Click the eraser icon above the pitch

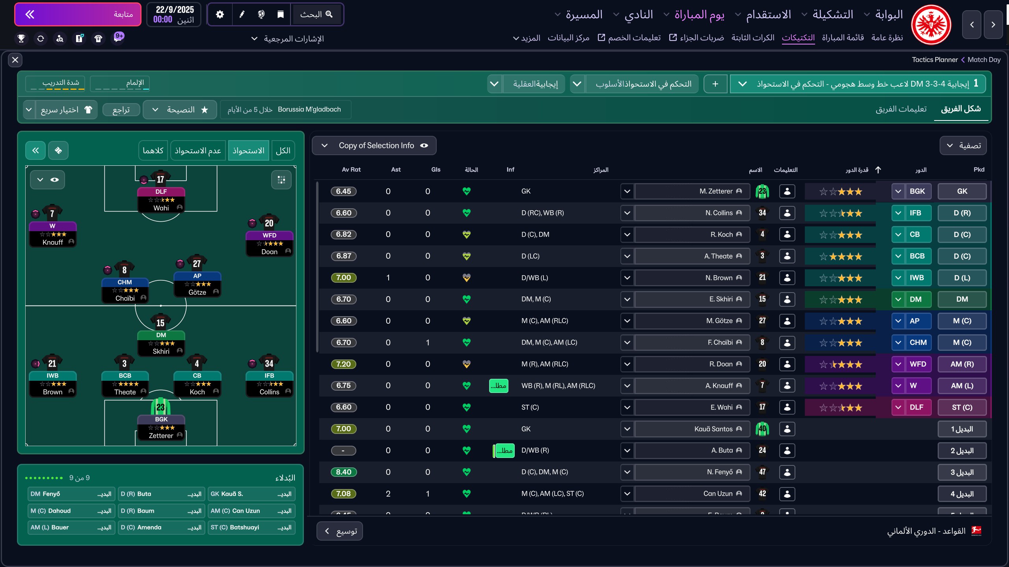(x=58, y=150)
